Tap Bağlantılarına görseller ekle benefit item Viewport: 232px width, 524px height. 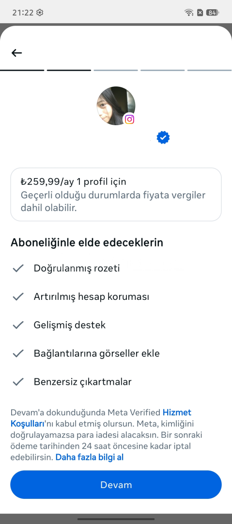click(x=97, y=353)
